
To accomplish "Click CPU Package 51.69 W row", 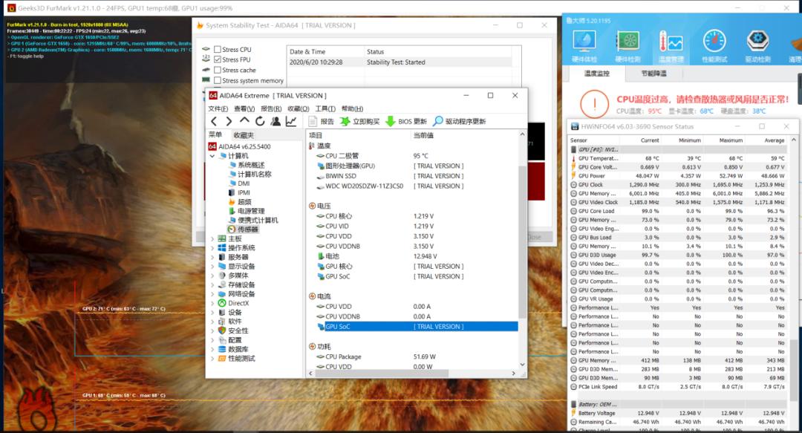I will (x=412, y=357).
